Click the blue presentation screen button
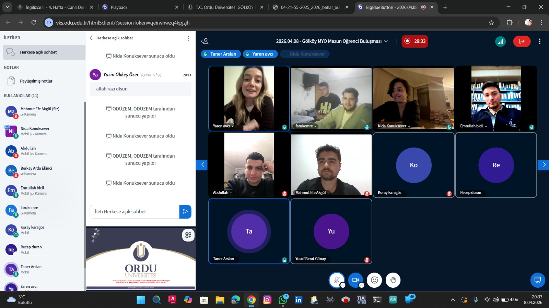549x308 pixels. [537, 280]
